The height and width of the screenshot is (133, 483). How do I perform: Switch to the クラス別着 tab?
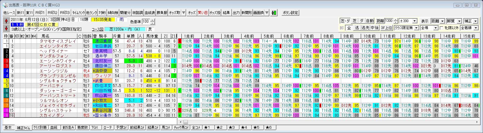pyautogui.click(x=40, y=128)
